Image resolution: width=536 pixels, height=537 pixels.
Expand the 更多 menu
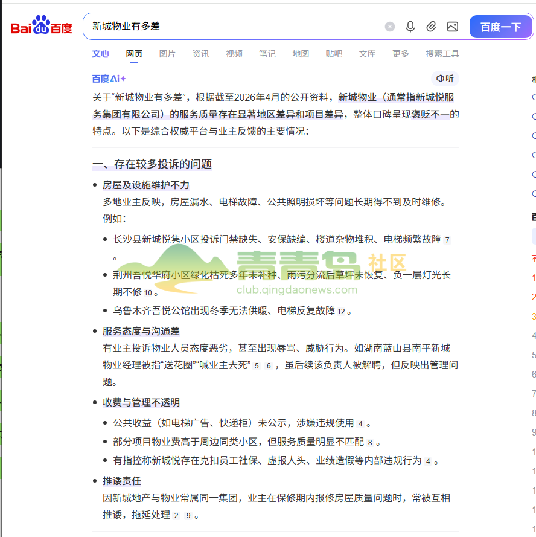401,54
